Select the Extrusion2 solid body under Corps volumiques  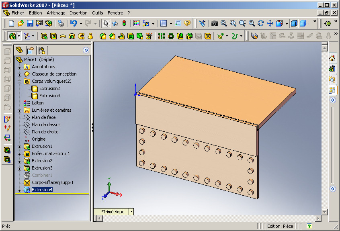coord(50,88)
